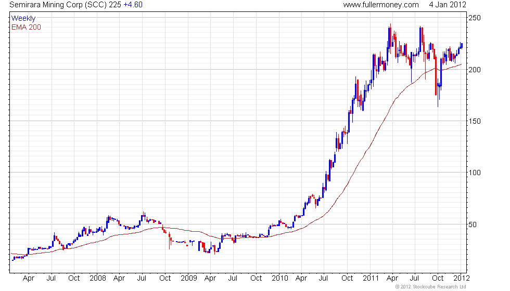Screen dimensions: 510x291
Task: Click the '2011' year label on time axis
Action: pos(371,278)
